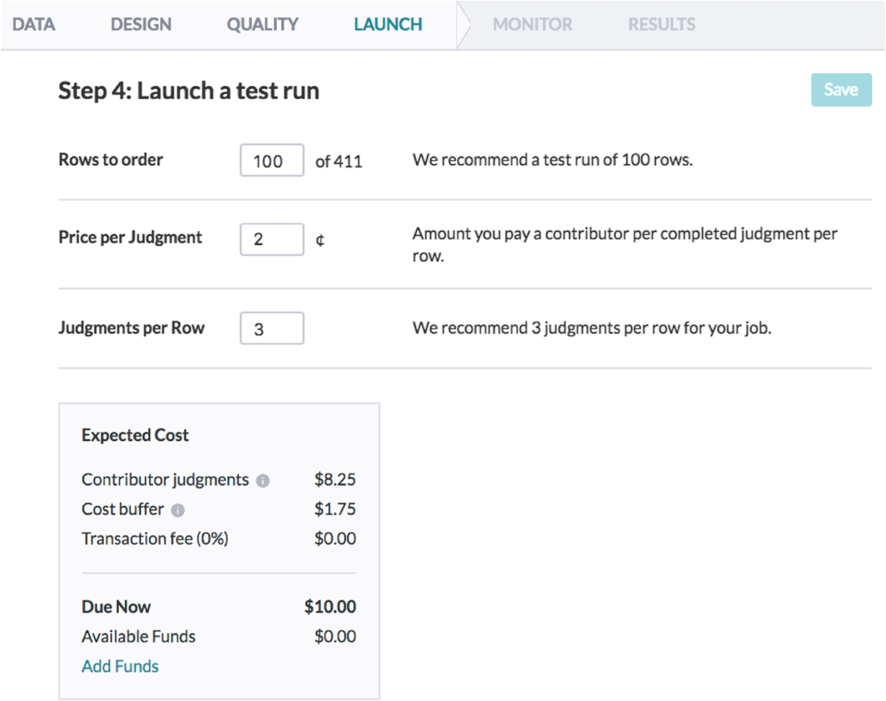Select the 'Amount you pay a contributor' description
Image resolution: width=886 pixels, height=701 pixels.
tap(624, 244)
